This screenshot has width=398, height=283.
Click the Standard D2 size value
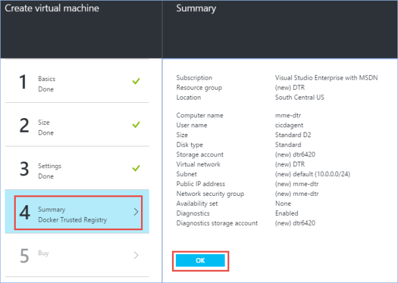point(292,135)
